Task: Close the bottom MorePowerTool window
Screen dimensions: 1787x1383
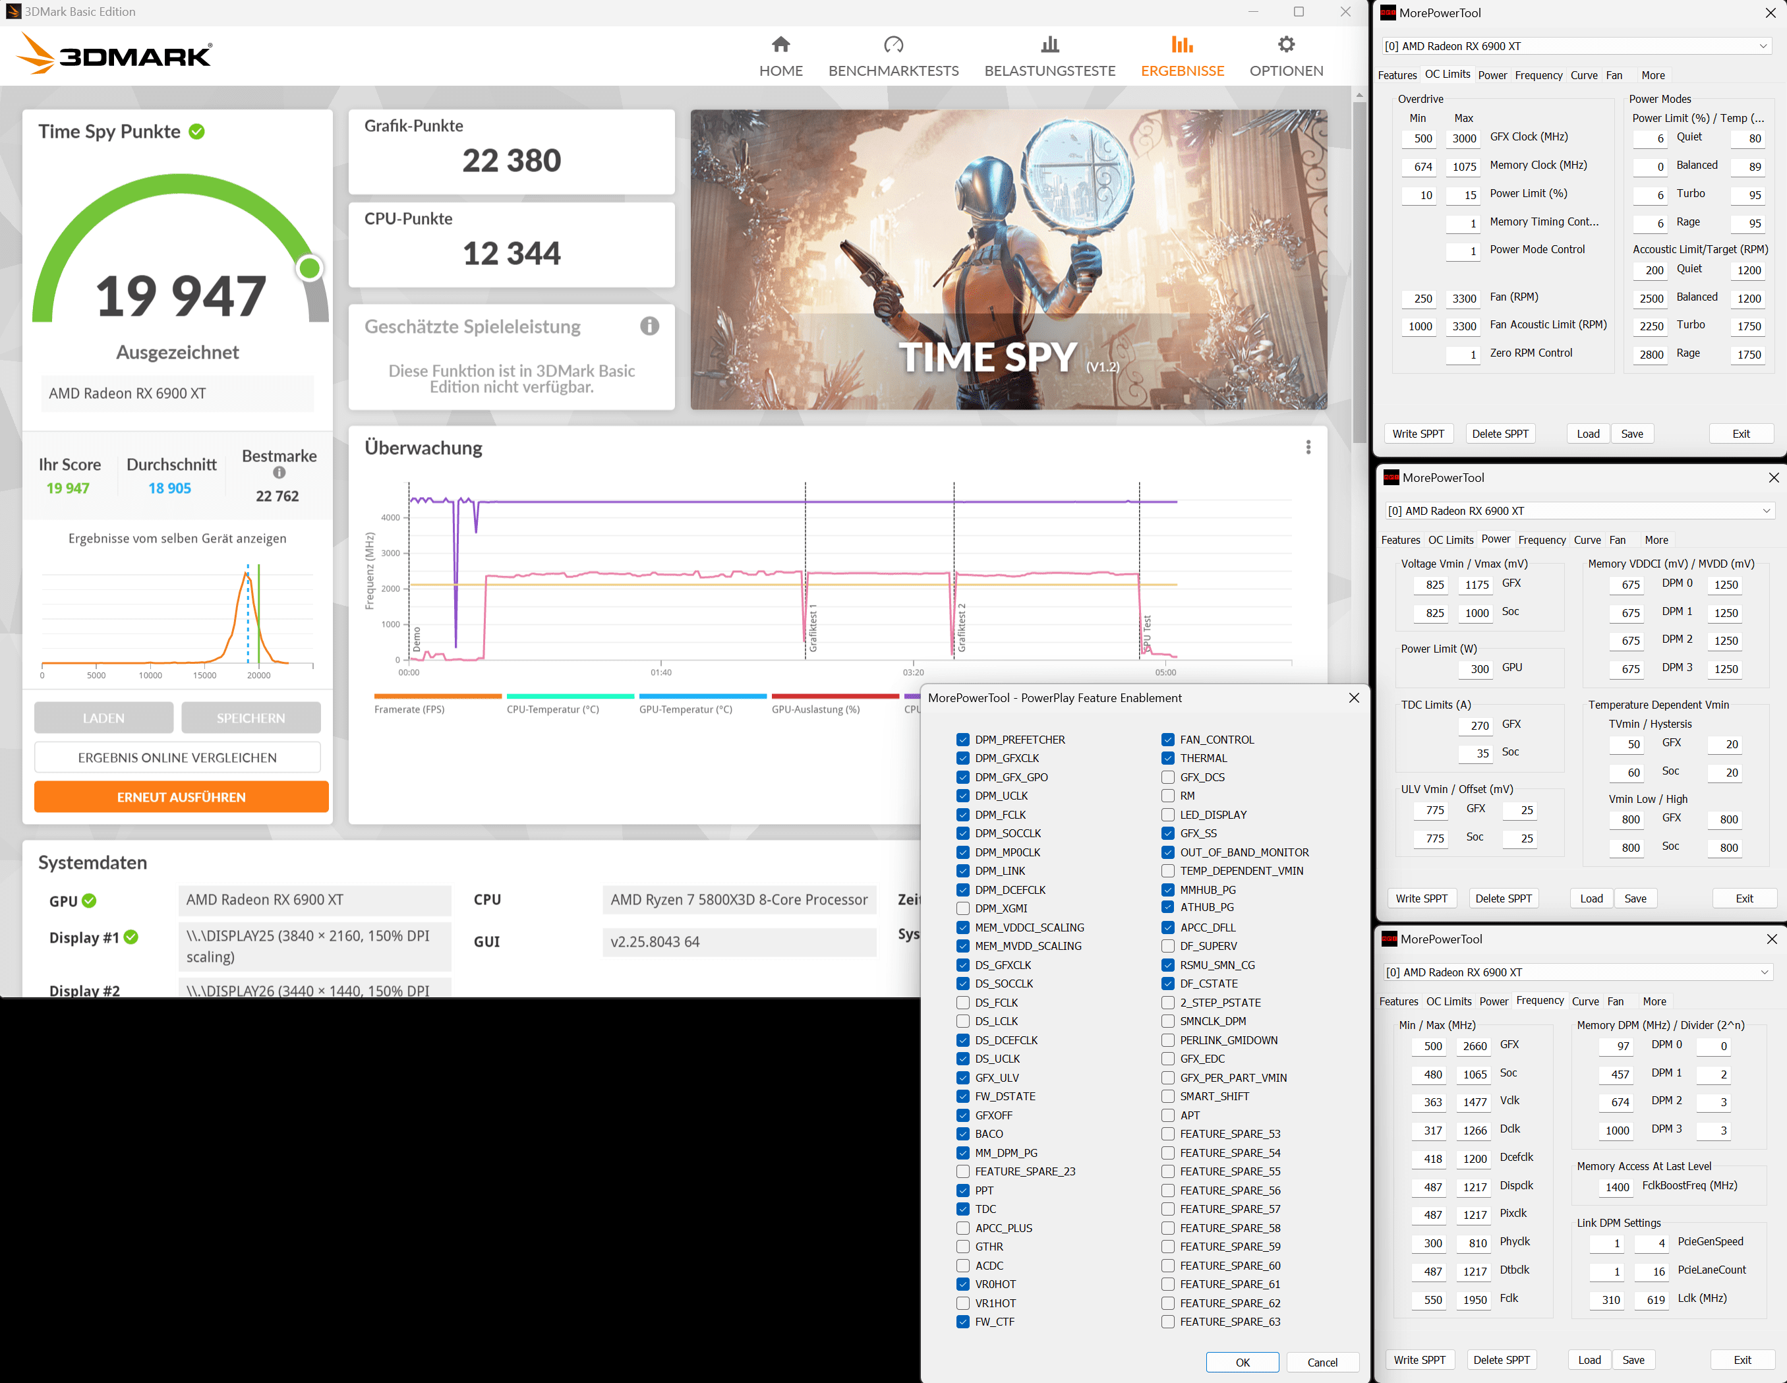Action: (1771, 939)
